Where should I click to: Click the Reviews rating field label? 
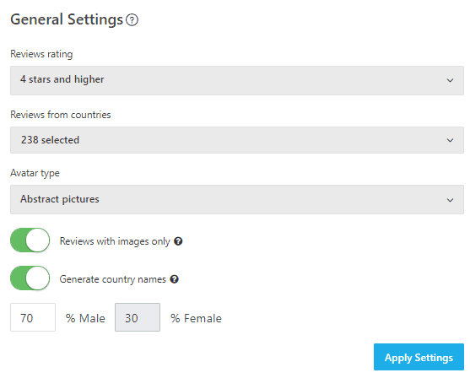click(x=41, y=54)
